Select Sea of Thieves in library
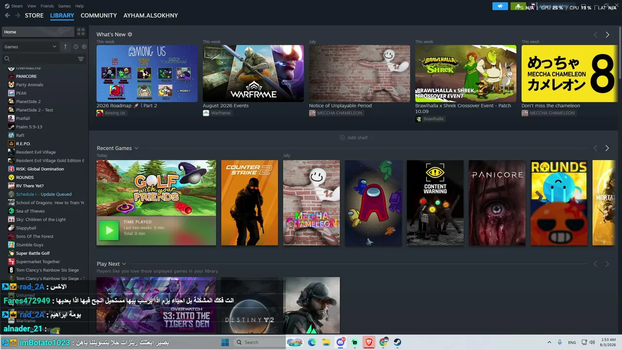Image resolution: width=622 pixels, height=350 pixels. 30,211
